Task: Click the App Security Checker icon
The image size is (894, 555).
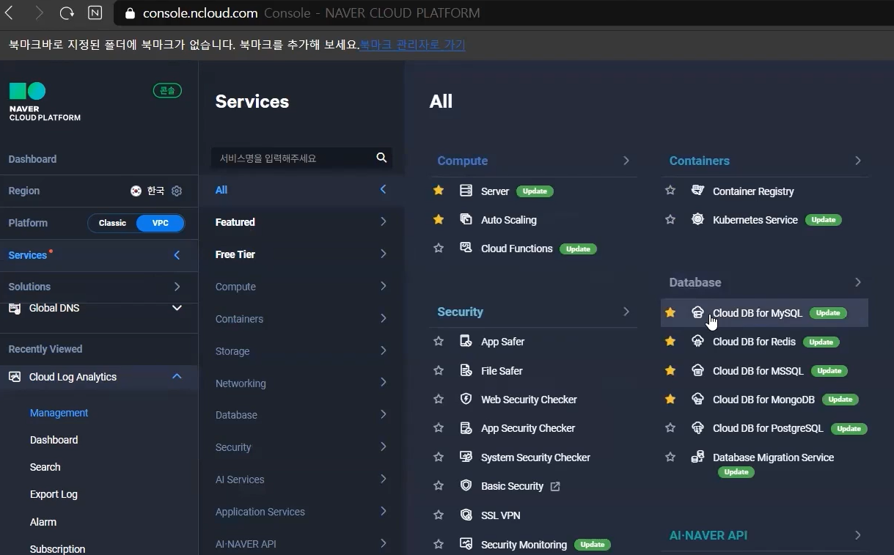Action: click(466, 427)
